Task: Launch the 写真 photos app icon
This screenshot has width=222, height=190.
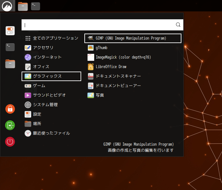Action: [x=91, y=95]
